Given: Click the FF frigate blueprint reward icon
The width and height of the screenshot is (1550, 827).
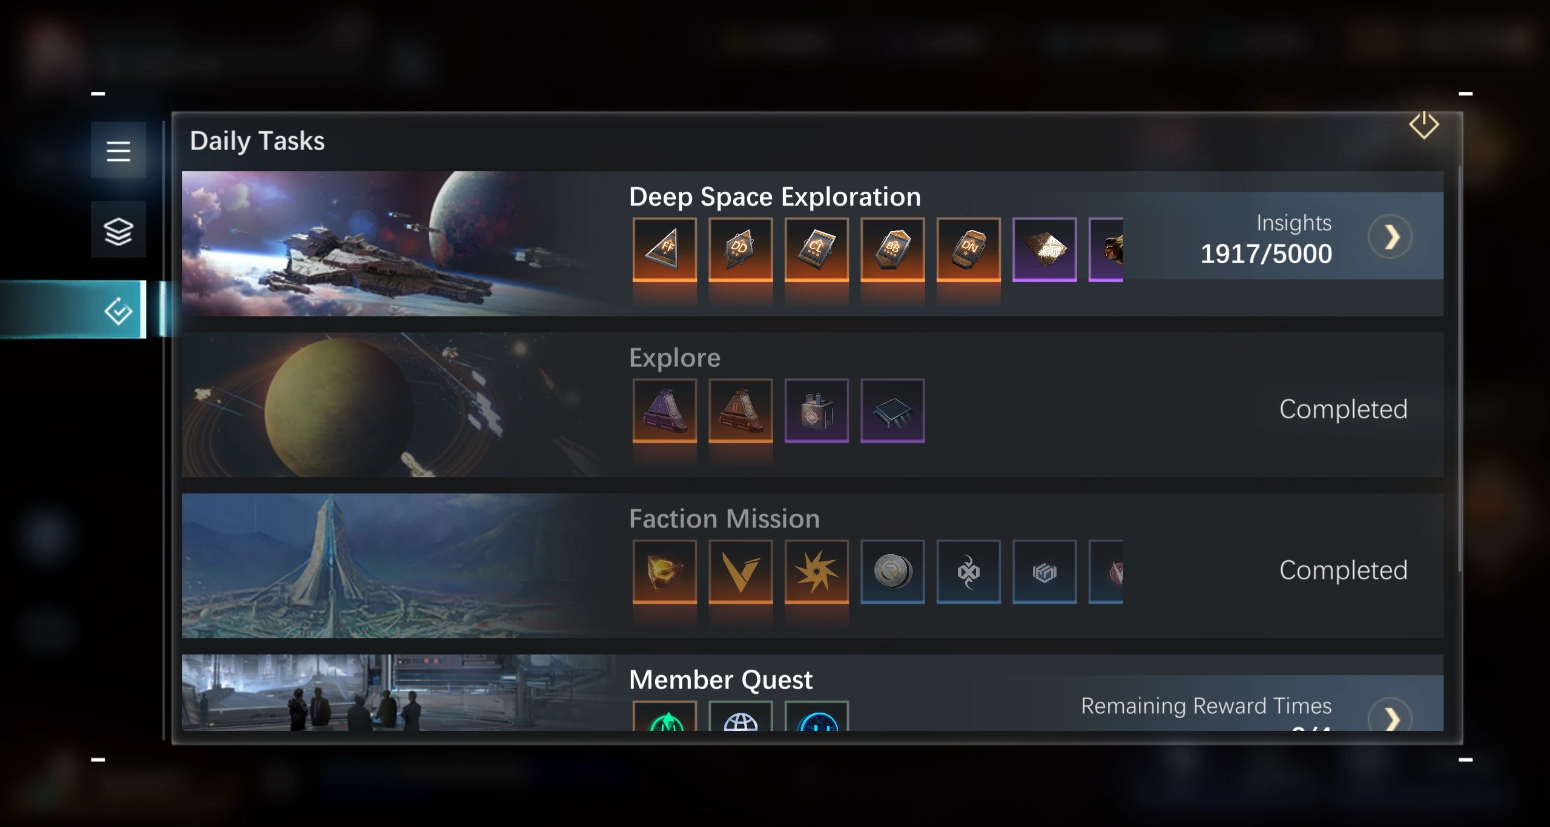Looking at the screenshot, I should point(665,249).
